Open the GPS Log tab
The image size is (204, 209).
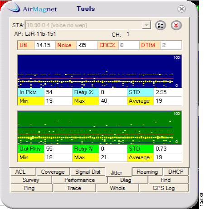tap(164, 188)
